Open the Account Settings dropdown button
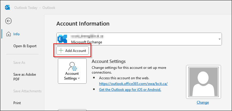 tap(72, 71)
